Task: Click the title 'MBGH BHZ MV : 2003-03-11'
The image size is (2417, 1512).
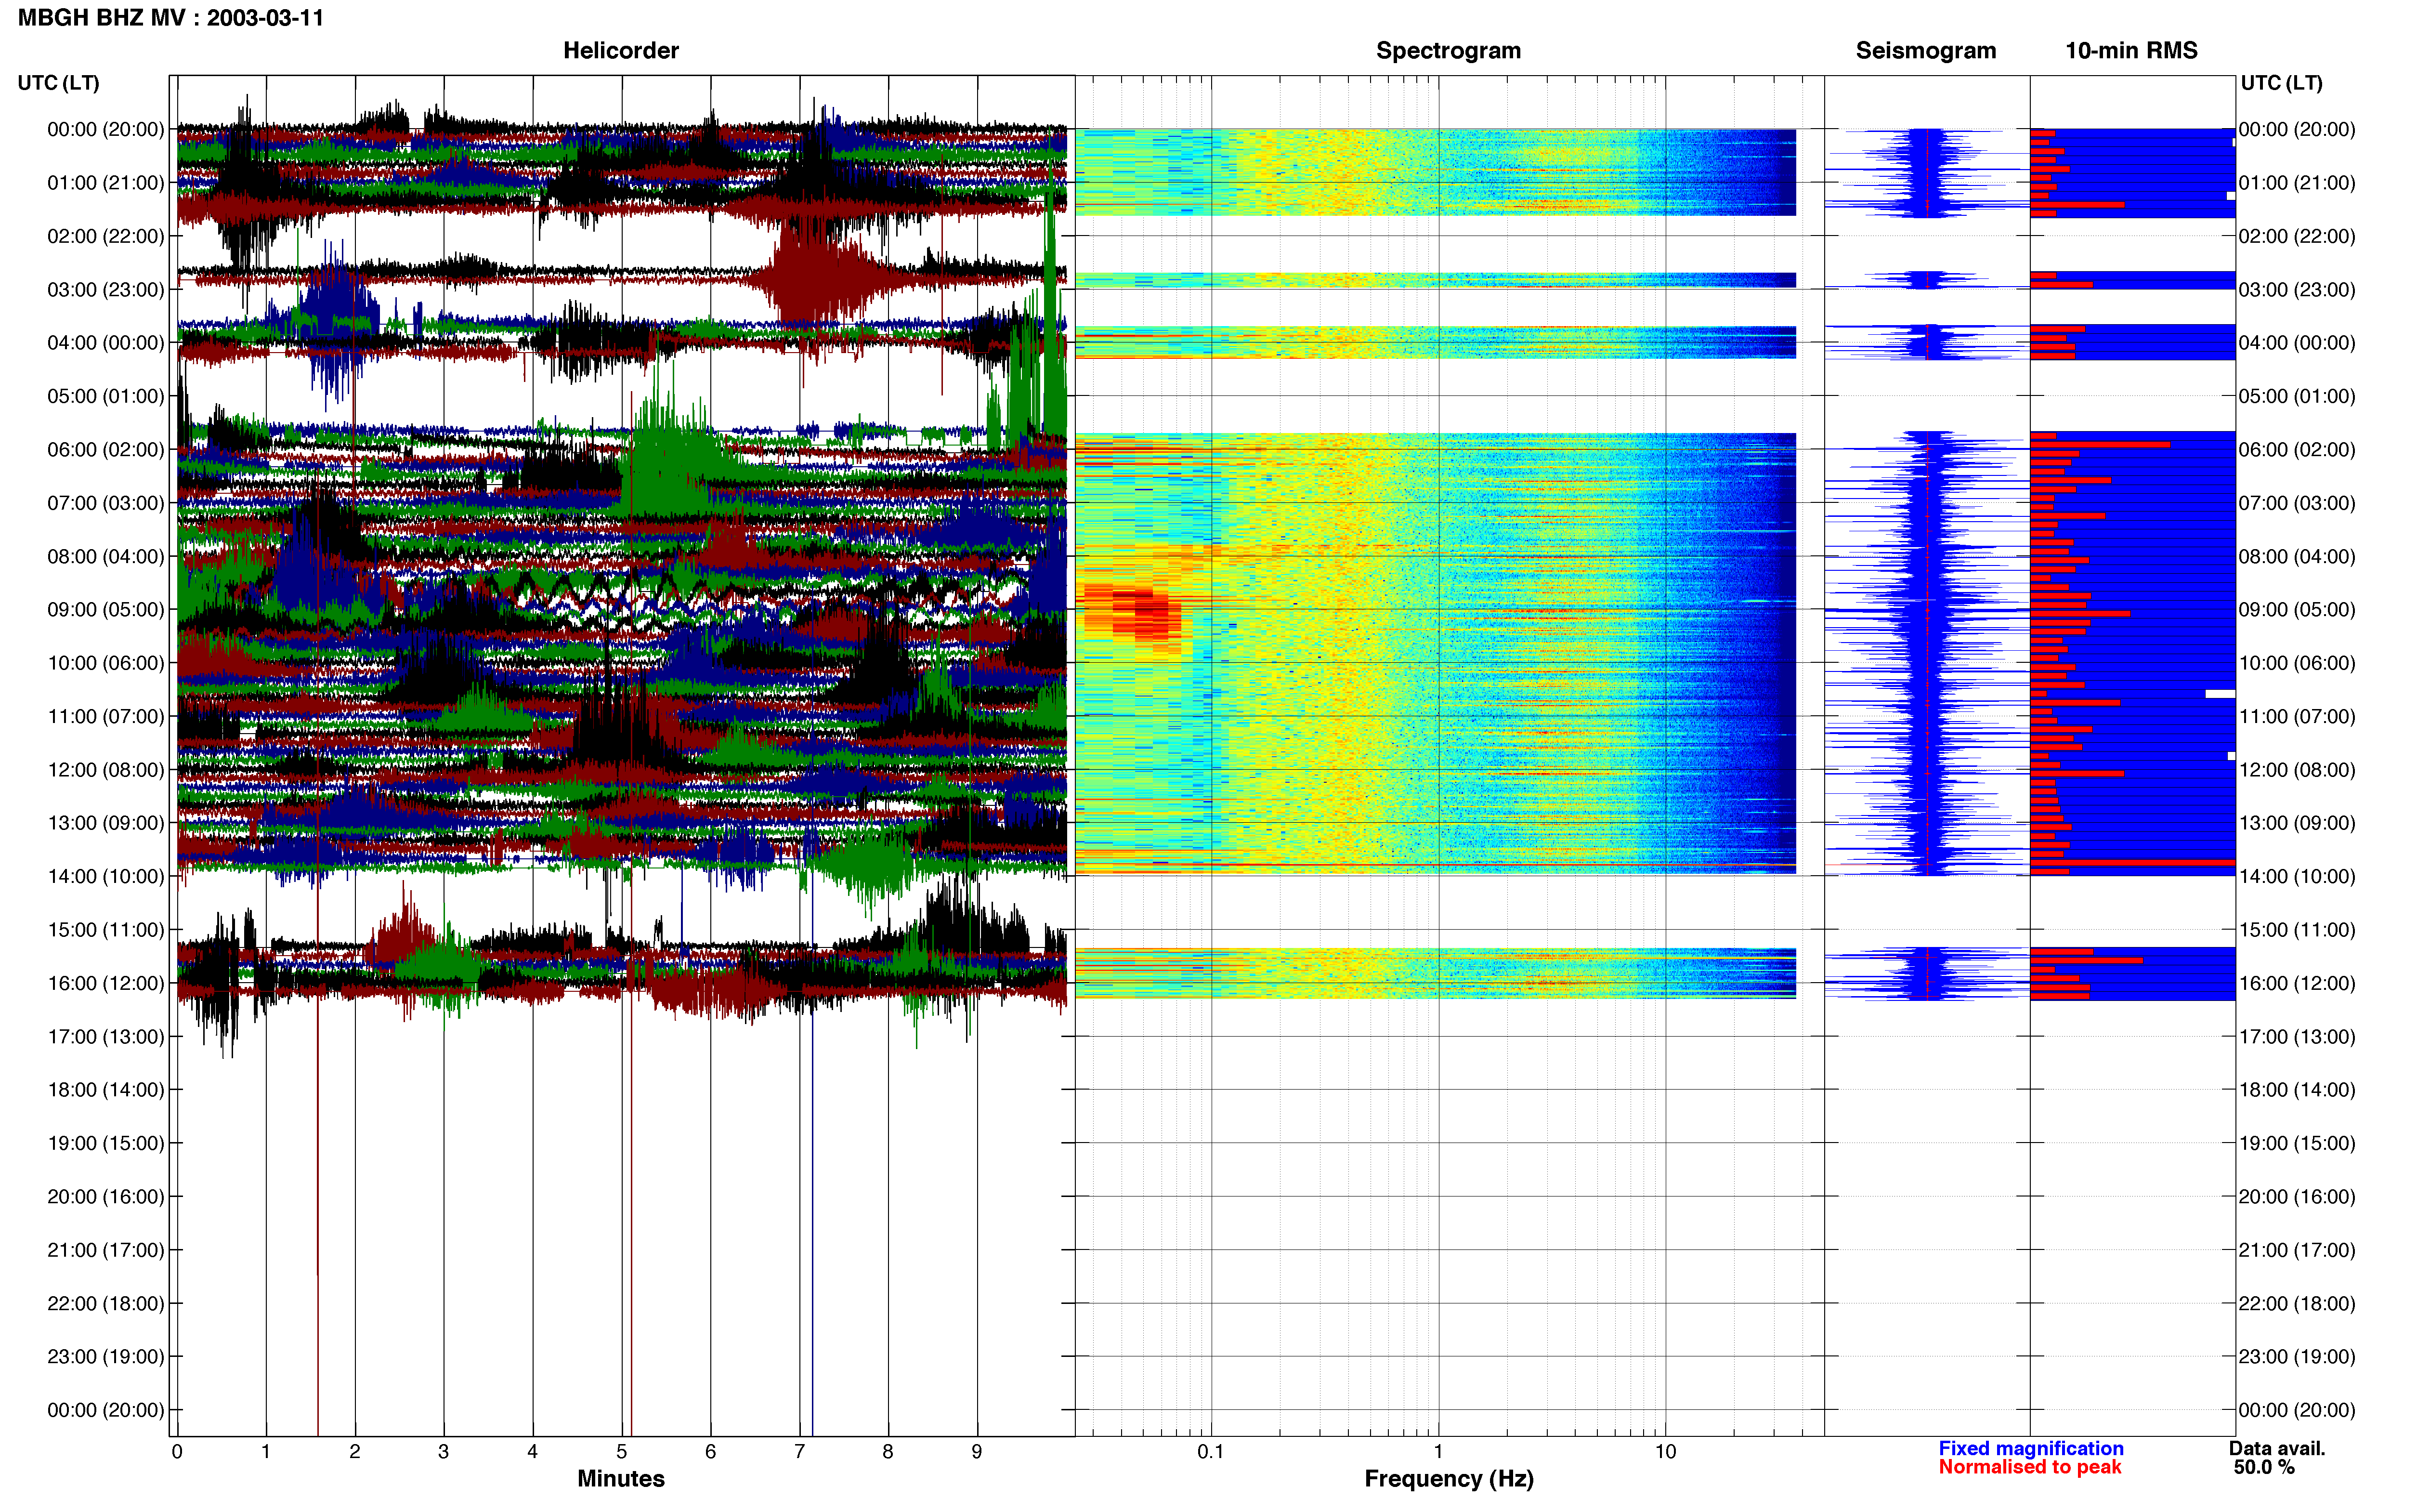Action: [171, 18]
